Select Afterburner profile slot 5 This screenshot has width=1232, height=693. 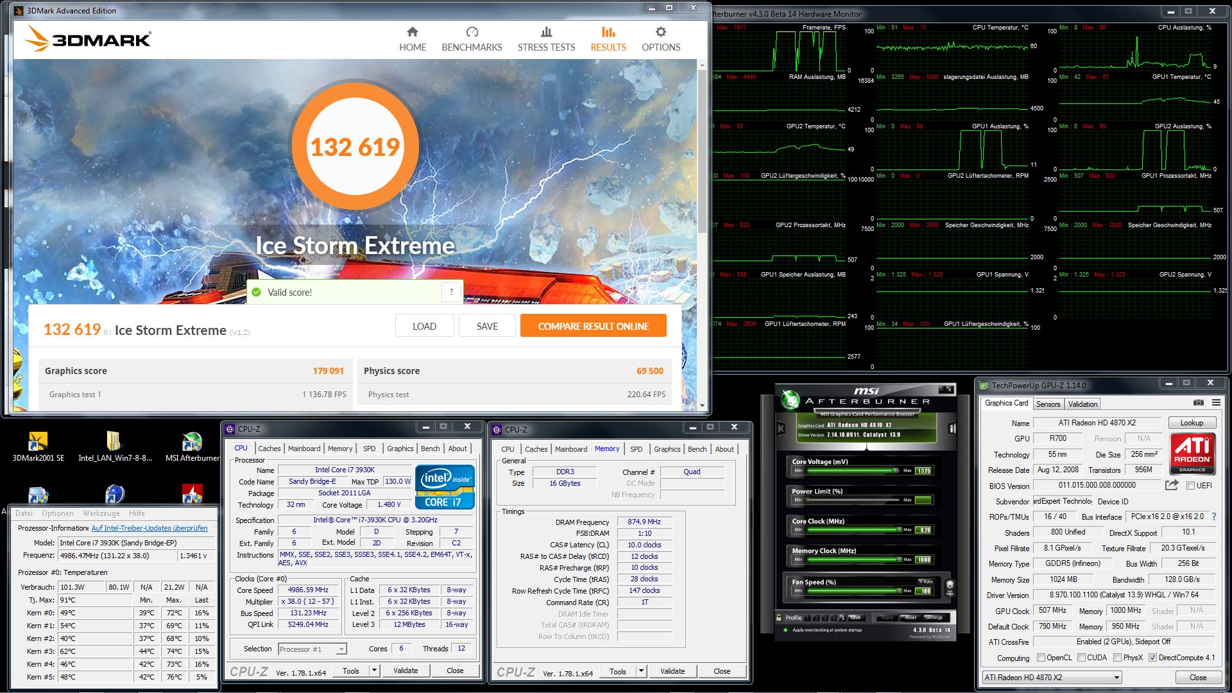click(842, 617)
